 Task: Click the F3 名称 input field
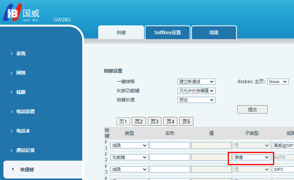(170, 169)
